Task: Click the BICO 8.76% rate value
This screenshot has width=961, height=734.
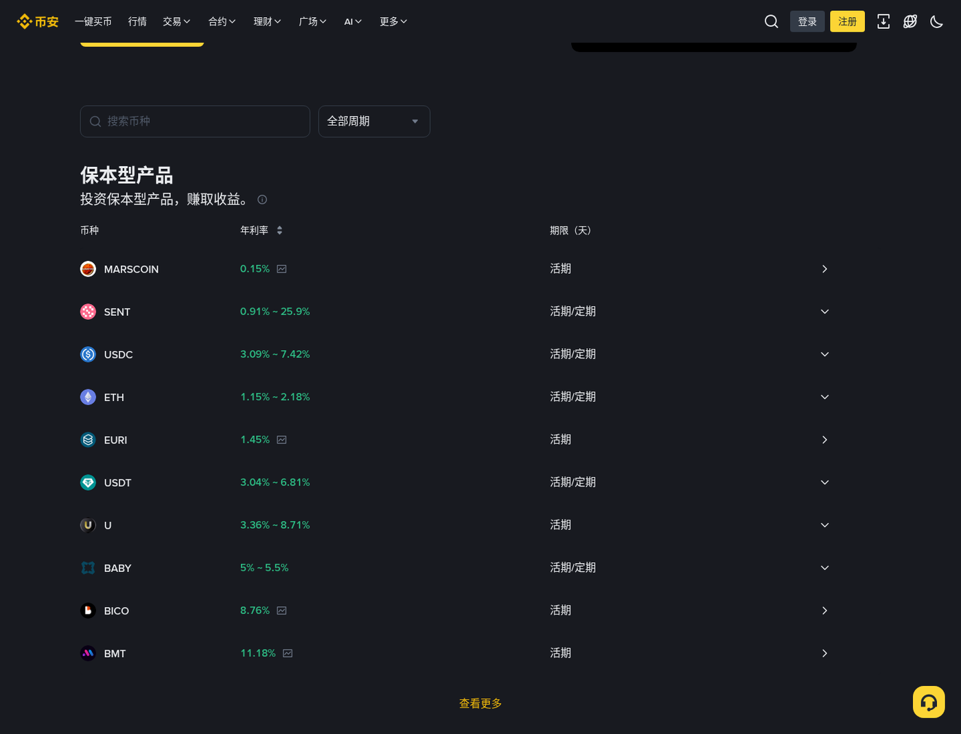Action: pos(255,610)
